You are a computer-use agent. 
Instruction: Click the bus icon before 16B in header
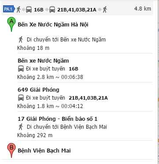tap(29, 10)
